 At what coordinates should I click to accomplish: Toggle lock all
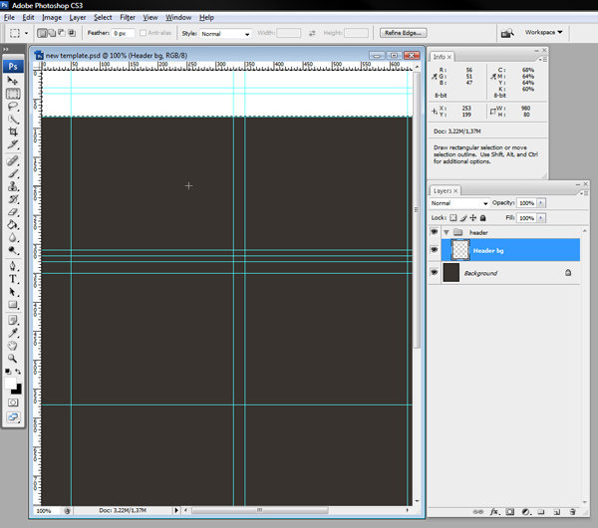(482, 218)
